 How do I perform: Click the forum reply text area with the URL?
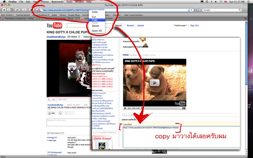pos(181,137)
